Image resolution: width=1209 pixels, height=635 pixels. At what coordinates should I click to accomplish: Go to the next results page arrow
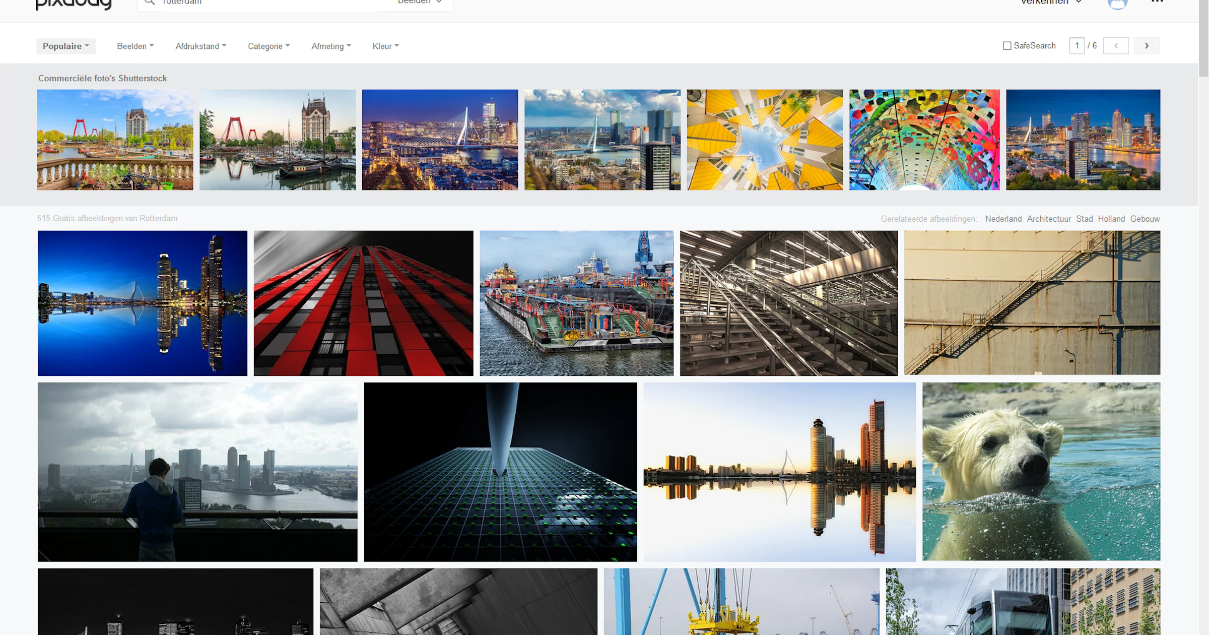click(1147, 46)
